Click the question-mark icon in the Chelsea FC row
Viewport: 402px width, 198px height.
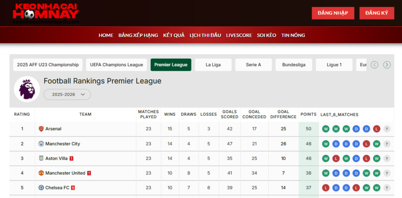[387, 188]
